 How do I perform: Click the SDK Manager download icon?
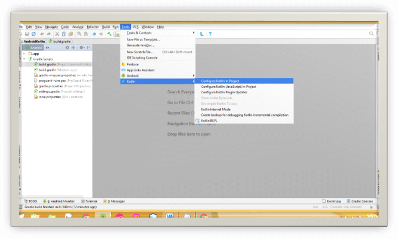(x=201, y=34)
